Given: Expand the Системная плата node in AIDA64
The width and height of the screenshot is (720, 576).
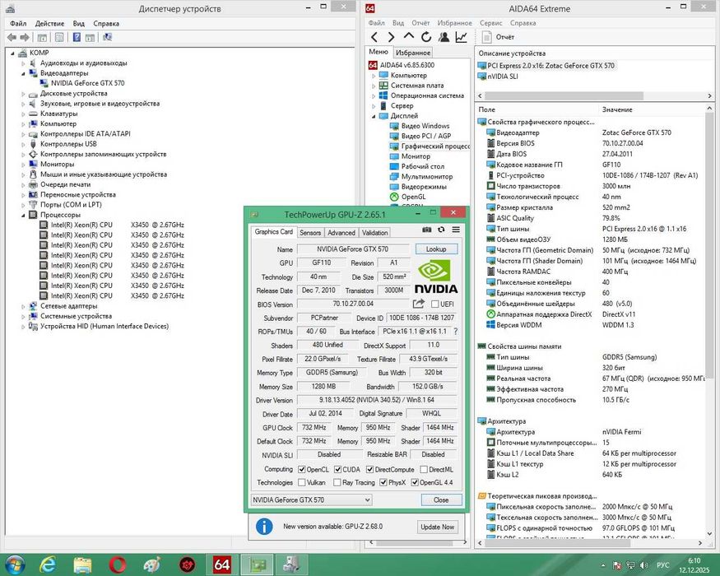Looking at the screenshot, I should coord(374,86).
